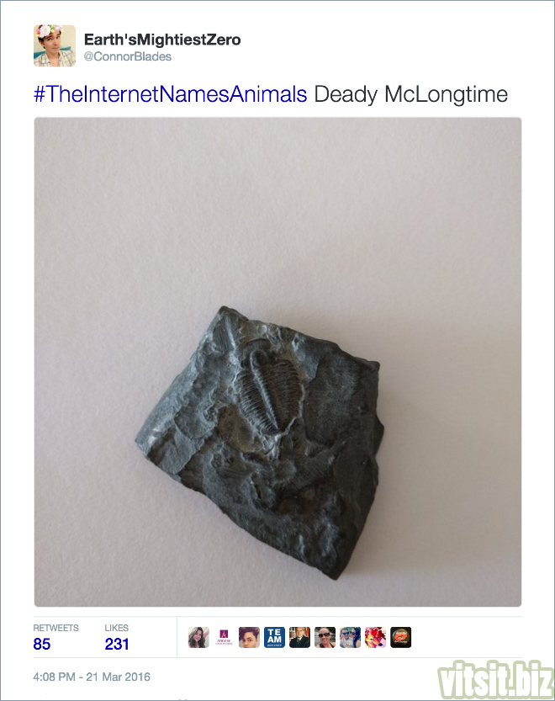Click the long-haired woman's liker avatar
The height and width of the screenshot is (701, 555).
point(198,638)
